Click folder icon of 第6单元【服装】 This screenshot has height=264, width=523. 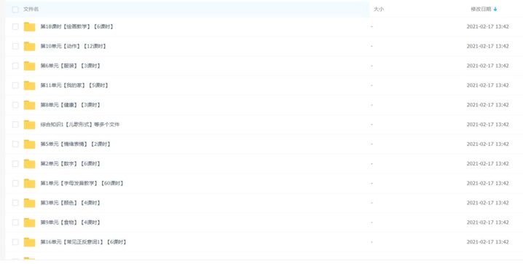[x=29, y=66]
